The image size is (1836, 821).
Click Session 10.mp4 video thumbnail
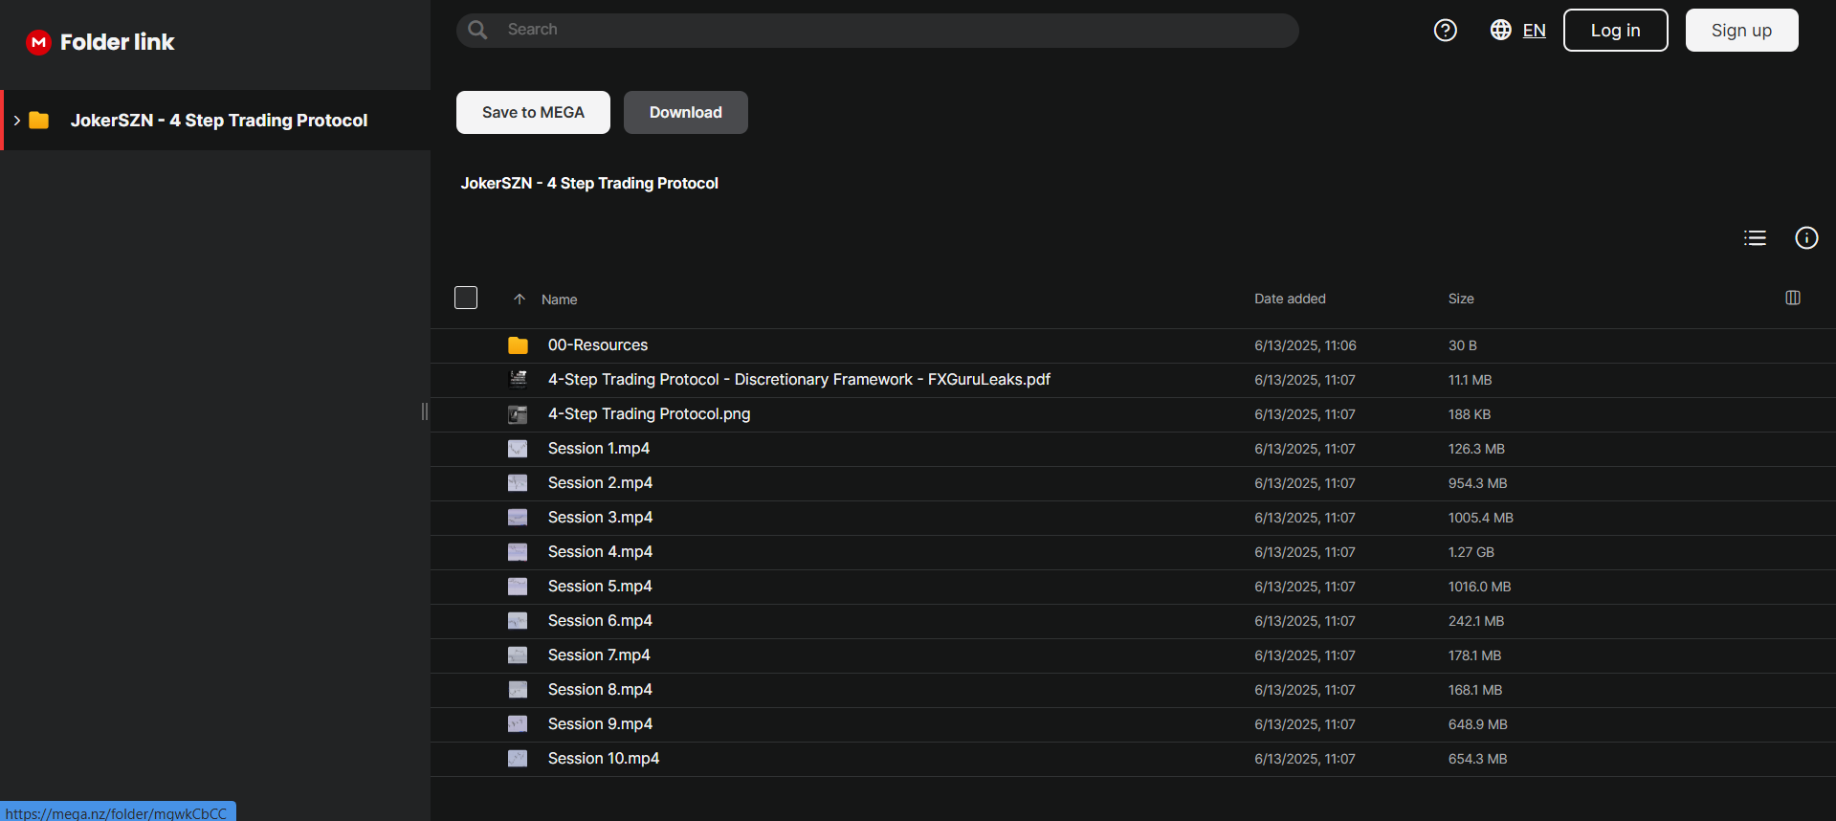click(518, 759)
